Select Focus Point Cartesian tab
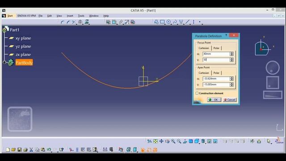Viewport: 286px width, 161px height. [204, 48]
